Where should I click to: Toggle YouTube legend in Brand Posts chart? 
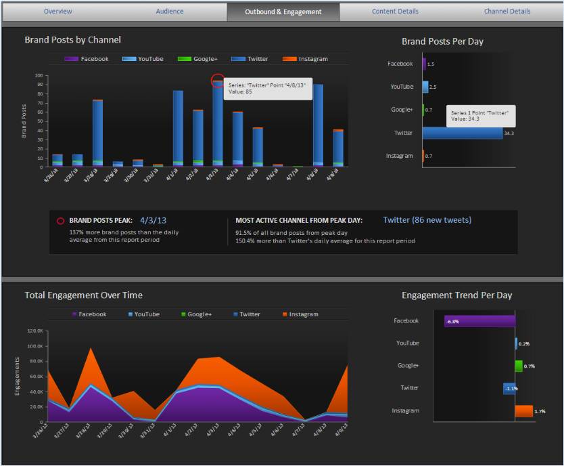coord(143,59)
